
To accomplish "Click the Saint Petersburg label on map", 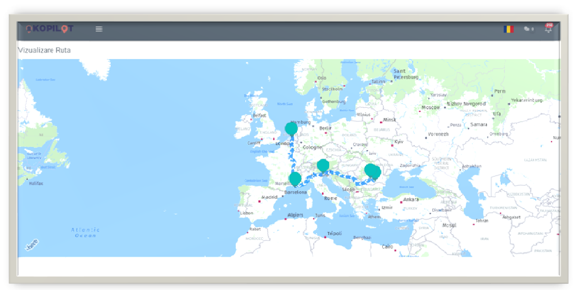I will pyautogui.click(x=406, y=74).
